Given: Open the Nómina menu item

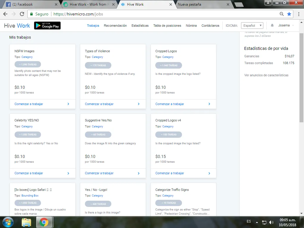Looking at the screenshot, I should (191, 26).
